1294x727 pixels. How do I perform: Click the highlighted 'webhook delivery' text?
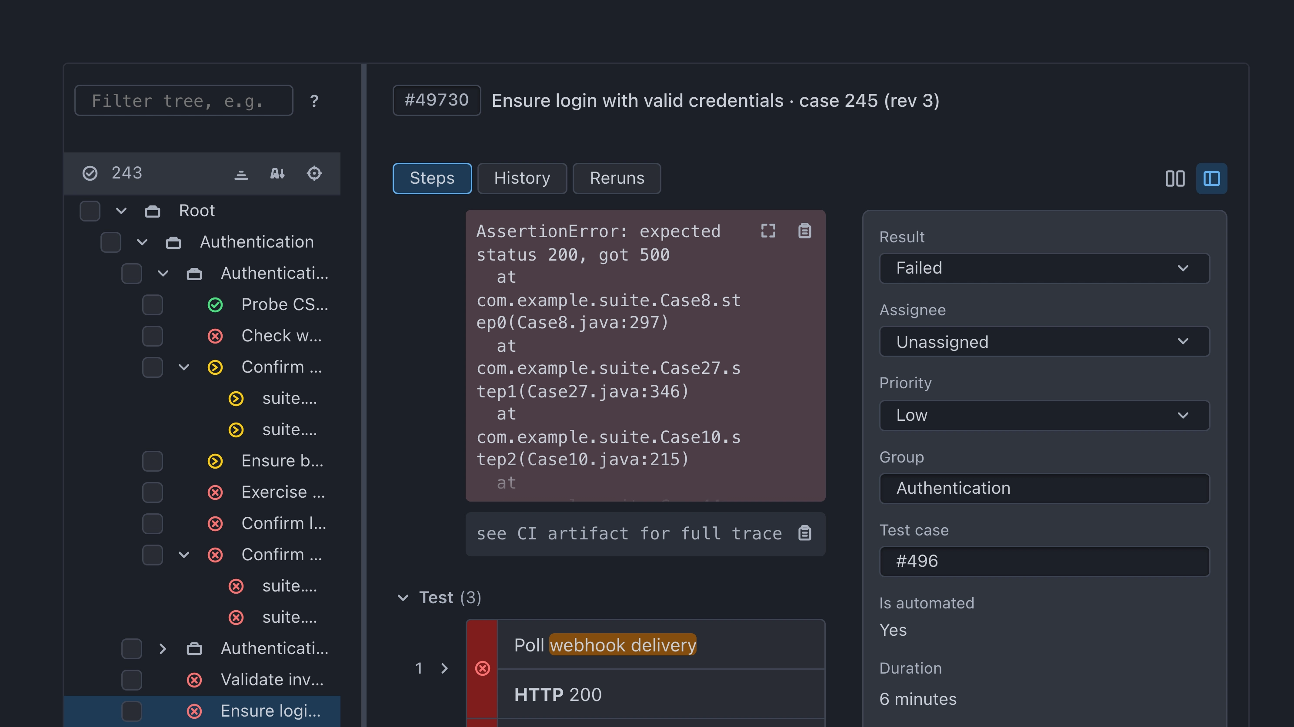pos(623,645)
